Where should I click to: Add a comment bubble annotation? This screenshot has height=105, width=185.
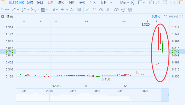click(79, 10)
